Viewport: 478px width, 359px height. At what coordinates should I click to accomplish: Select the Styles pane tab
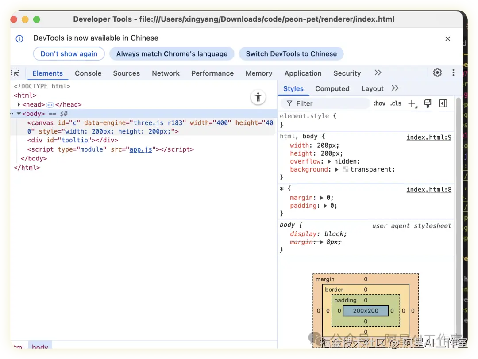293,88
